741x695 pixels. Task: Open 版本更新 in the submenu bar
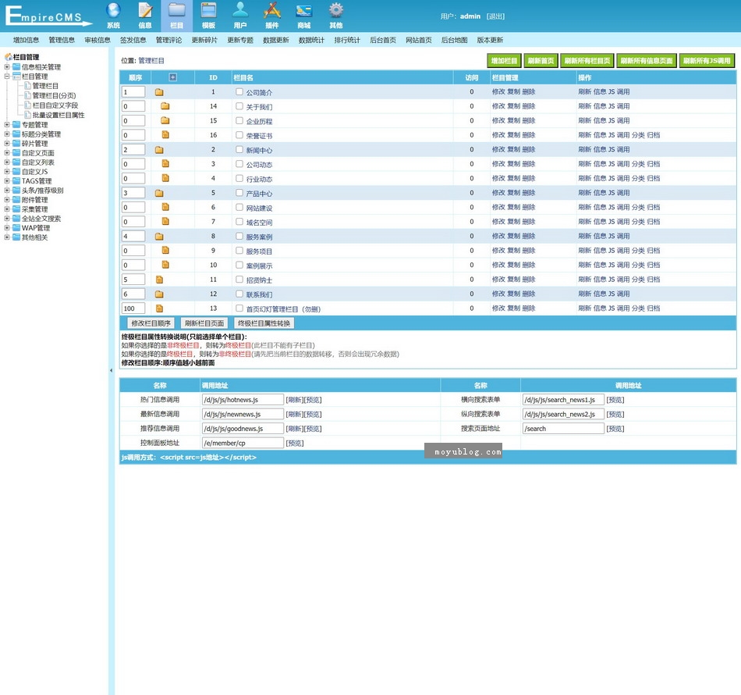490,40
